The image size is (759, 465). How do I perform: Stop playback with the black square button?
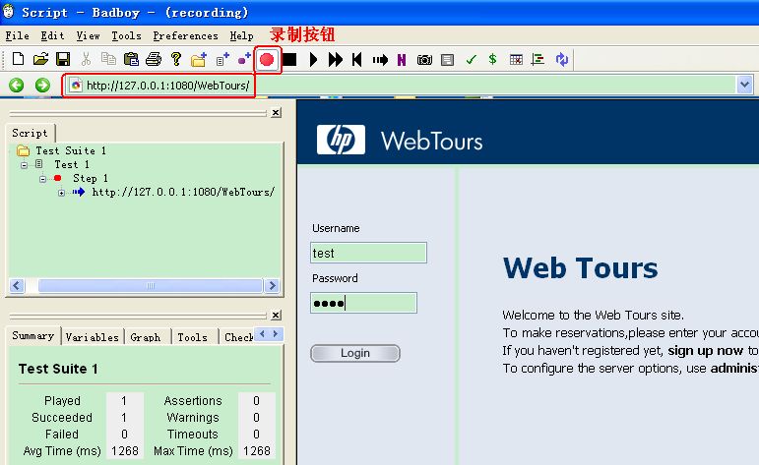point(289,59)
